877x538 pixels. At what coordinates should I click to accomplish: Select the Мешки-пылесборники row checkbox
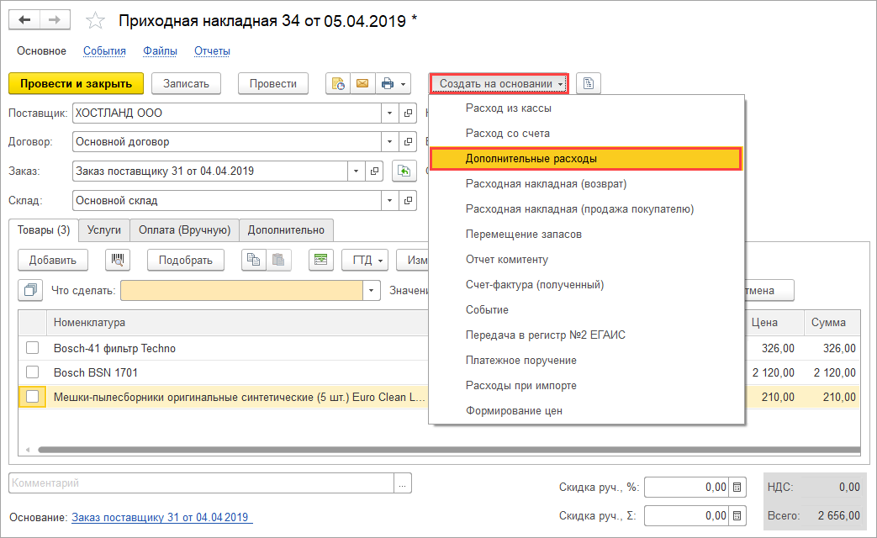pos(32,397)
